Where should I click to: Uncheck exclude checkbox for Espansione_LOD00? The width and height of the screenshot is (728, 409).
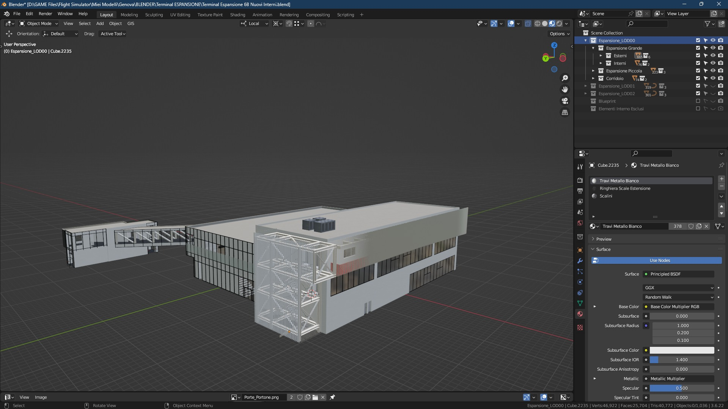[x=698, y=41]
